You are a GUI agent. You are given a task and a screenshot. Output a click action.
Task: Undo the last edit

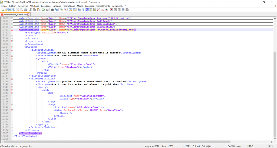point(43,10)
